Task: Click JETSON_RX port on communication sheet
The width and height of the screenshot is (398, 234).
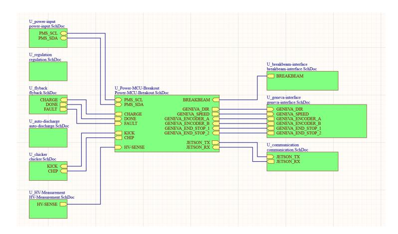Action: pos(271,161)
